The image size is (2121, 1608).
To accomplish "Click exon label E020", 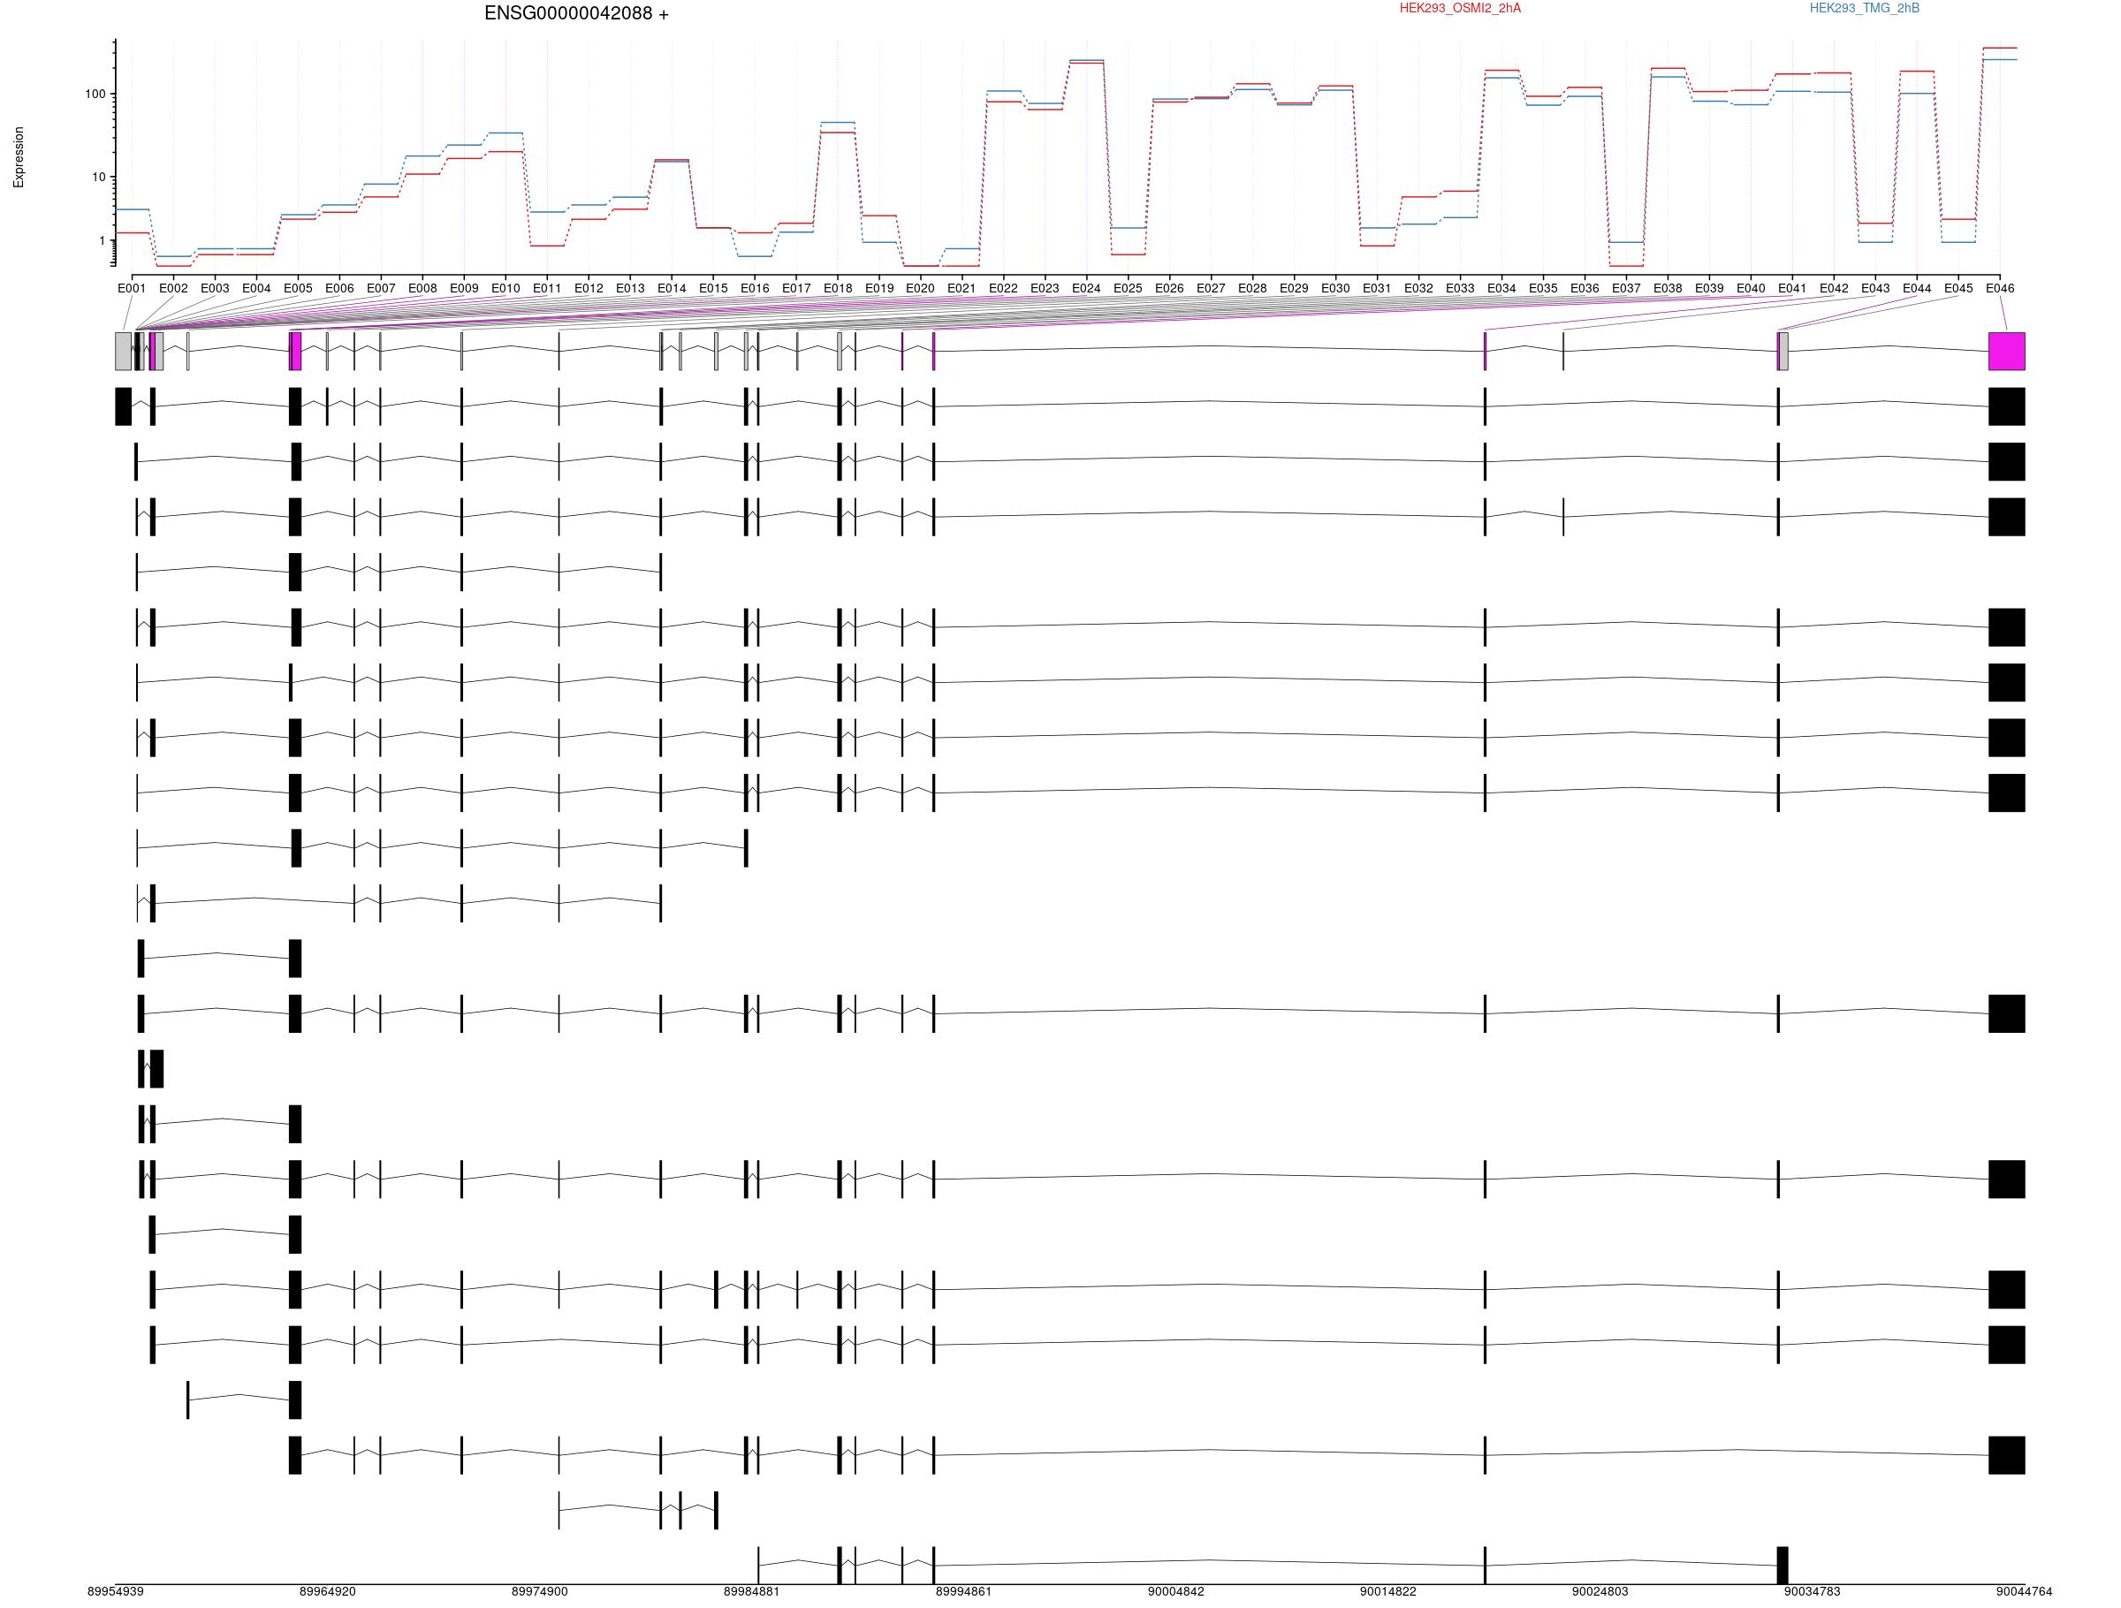I will pyautogui.click(x=921, y=289).
